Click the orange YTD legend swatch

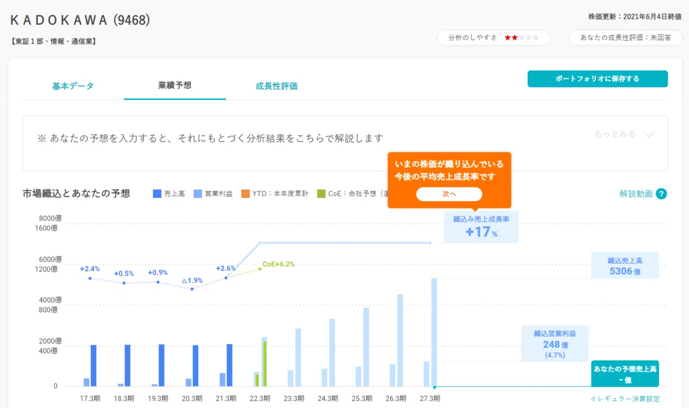(x=245, y=194)
